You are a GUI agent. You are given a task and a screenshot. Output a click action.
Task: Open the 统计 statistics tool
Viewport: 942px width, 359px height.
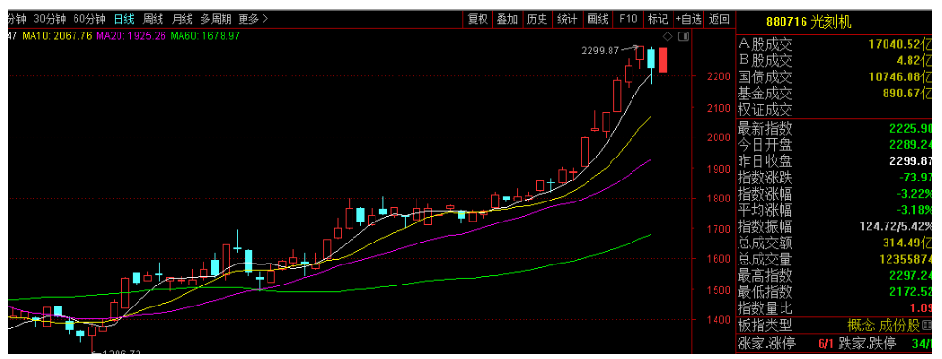[567, 19]
